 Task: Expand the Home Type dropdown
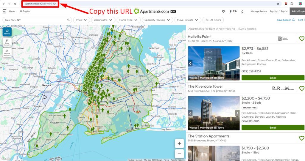[128, 20]
